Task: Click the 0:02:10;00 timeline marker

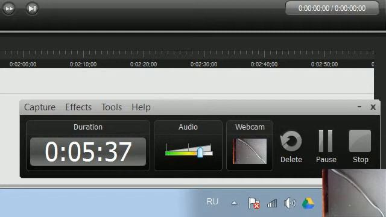Action: 83,64
